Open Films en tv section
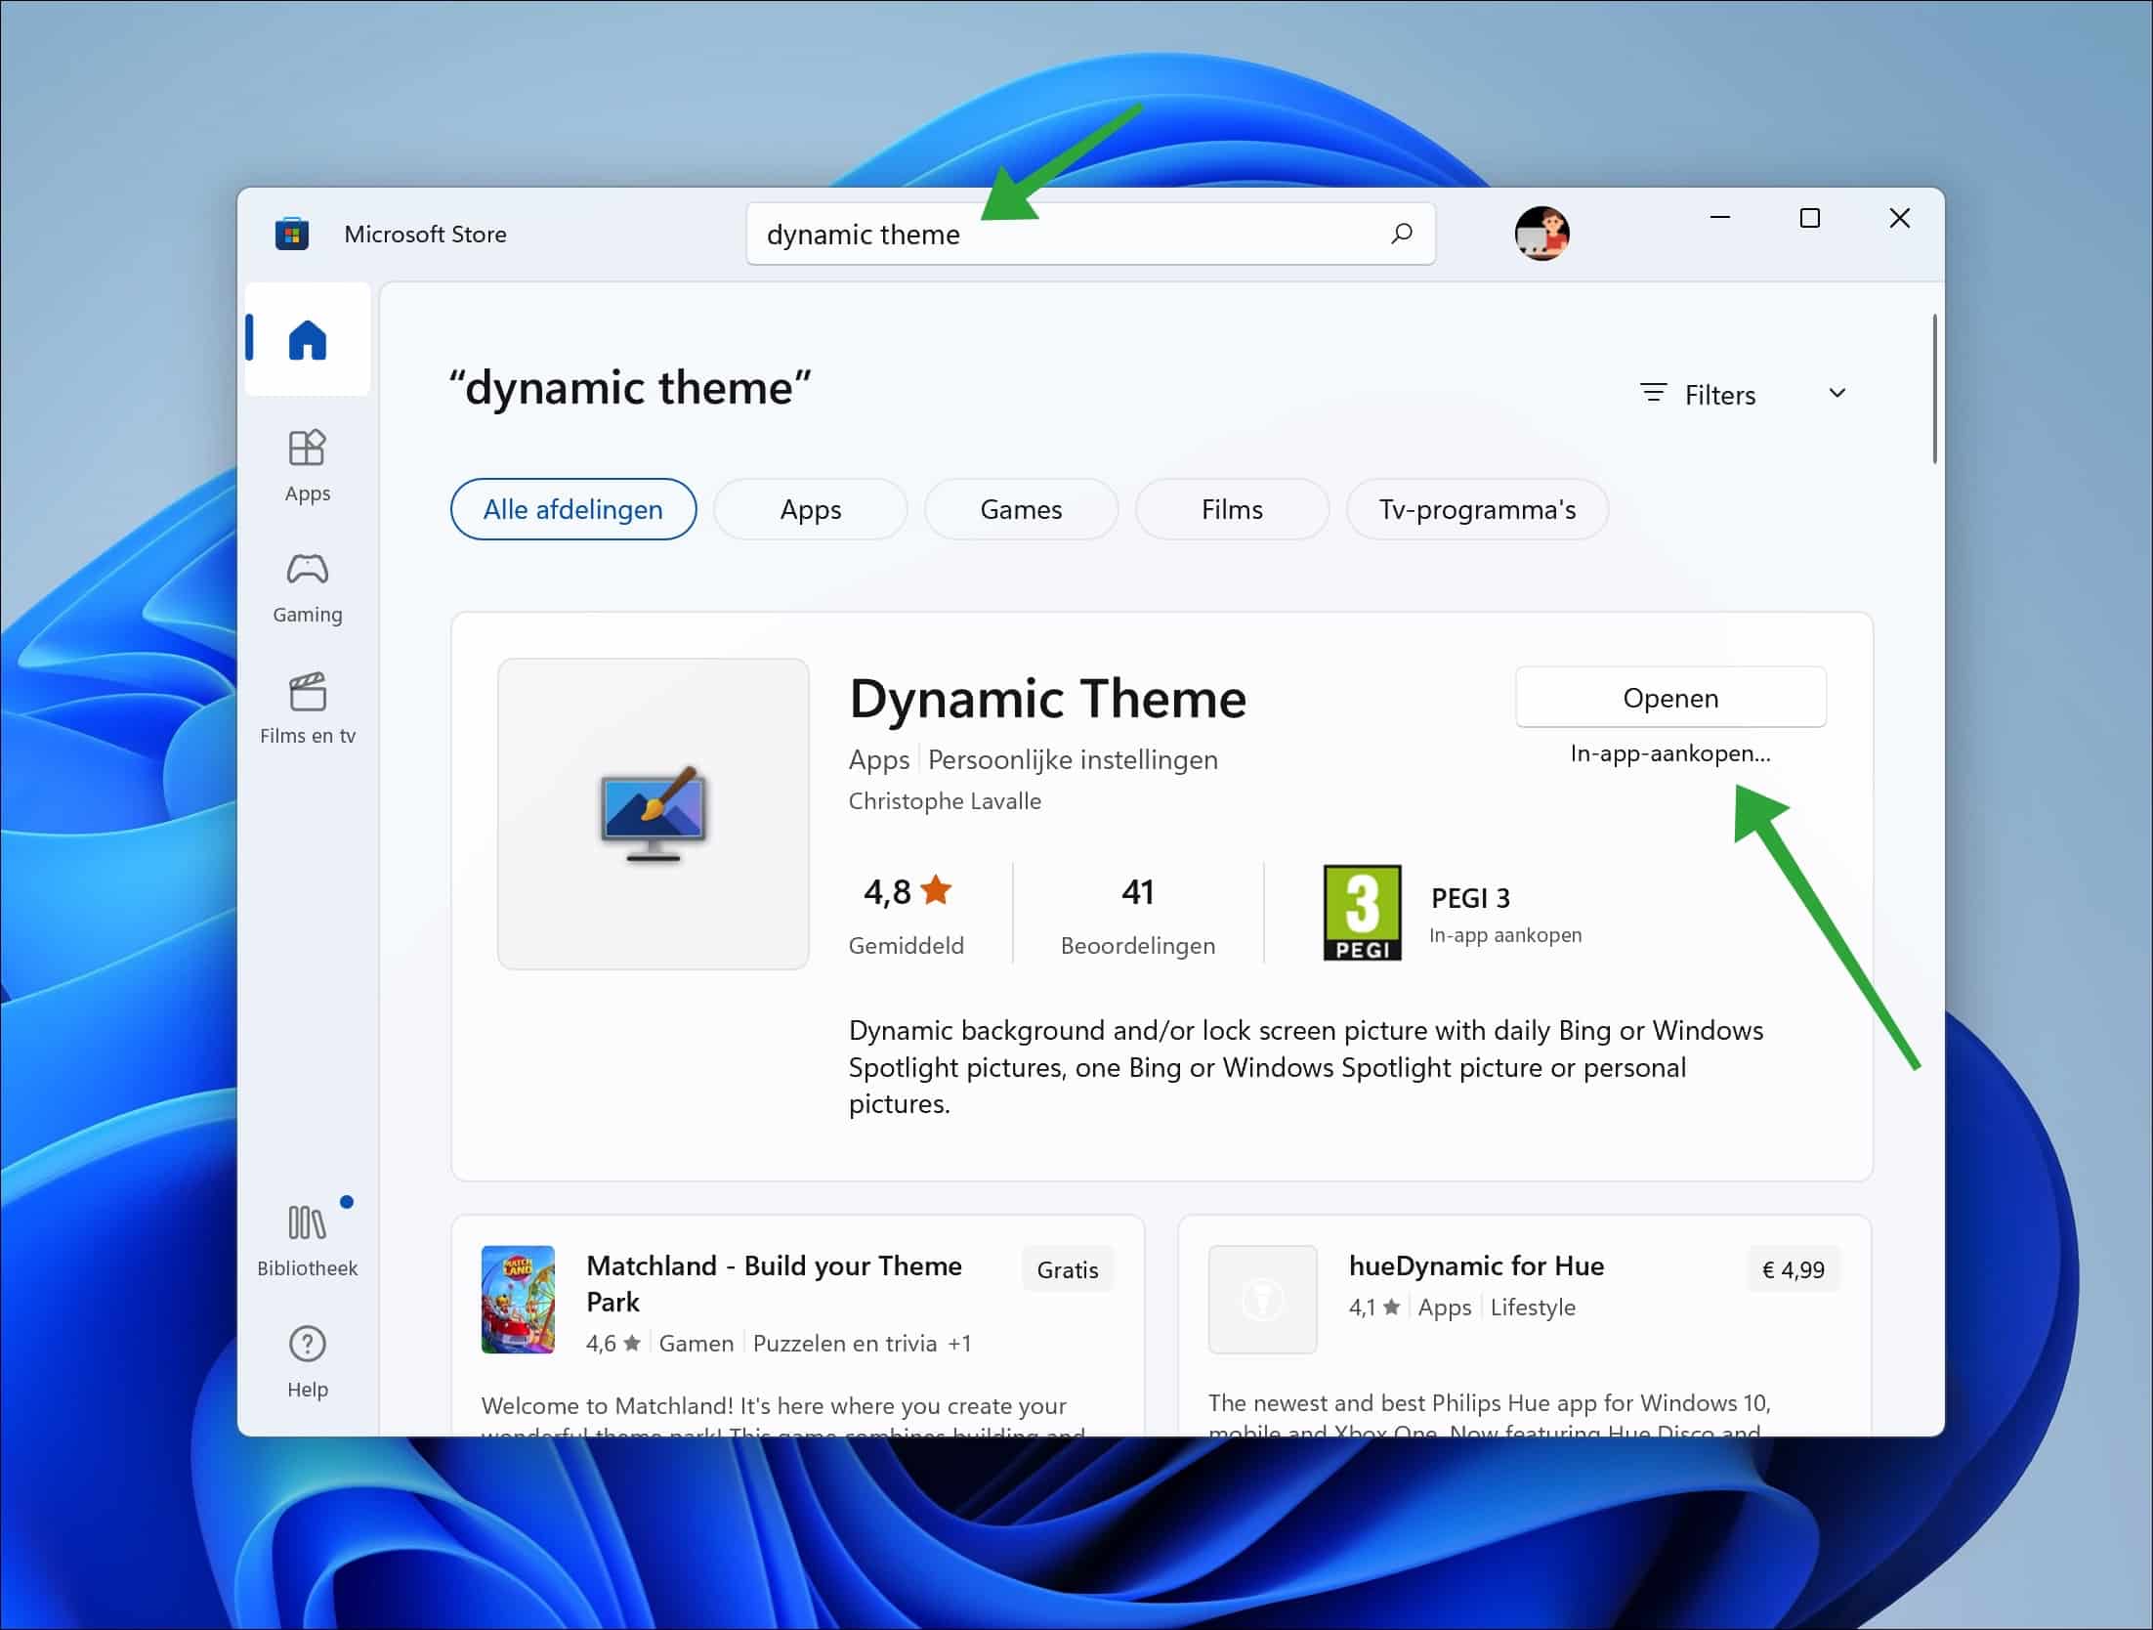Image resolution: width=2153 pixels, height=1630 pixels. (307, 707)
